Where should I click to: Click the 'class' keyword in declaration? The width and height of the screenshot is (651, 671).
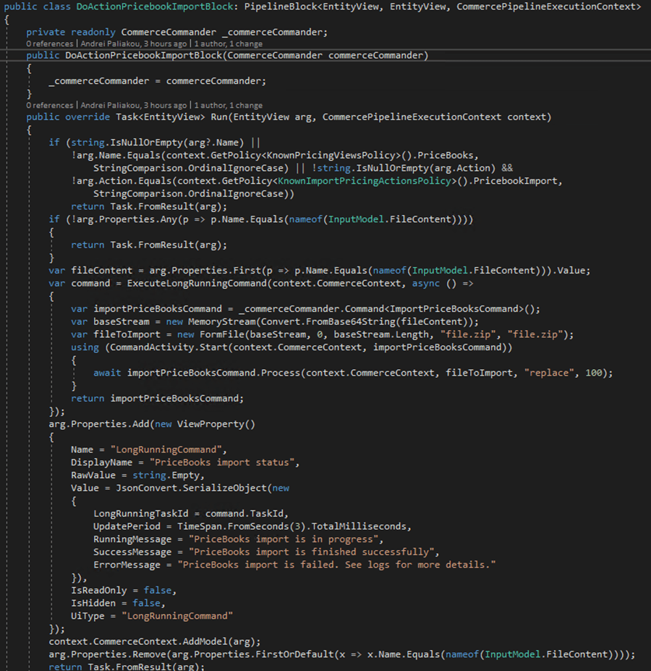pyautogui.click(x=57, y=7)
